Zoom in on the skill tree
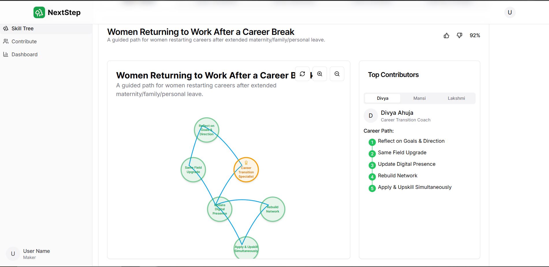Viewport: 549px width, 267px height. point(320,74)
